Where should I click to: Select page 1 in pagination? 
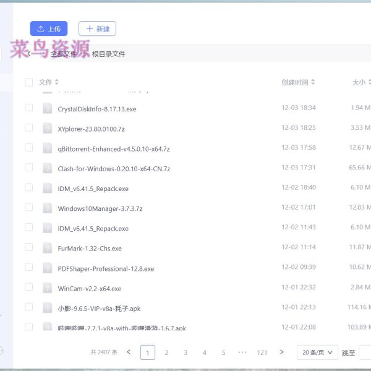(148, 352)
